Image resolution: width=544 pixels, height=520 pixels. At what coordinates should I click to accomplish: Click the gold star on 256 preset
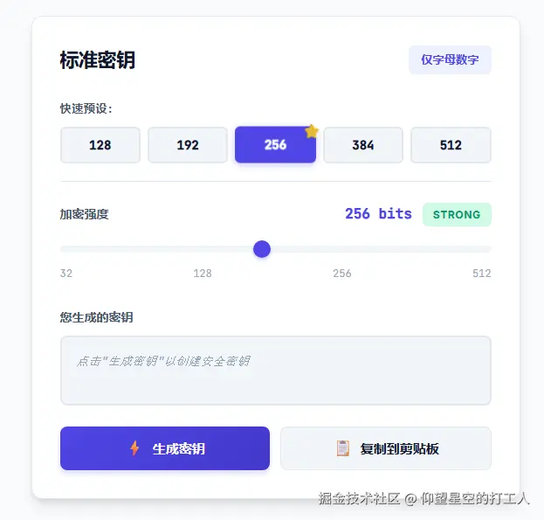tap(312, 132)
